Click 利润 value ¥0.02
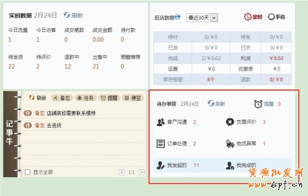The image size is (308, 196). [x=276, y=58]
